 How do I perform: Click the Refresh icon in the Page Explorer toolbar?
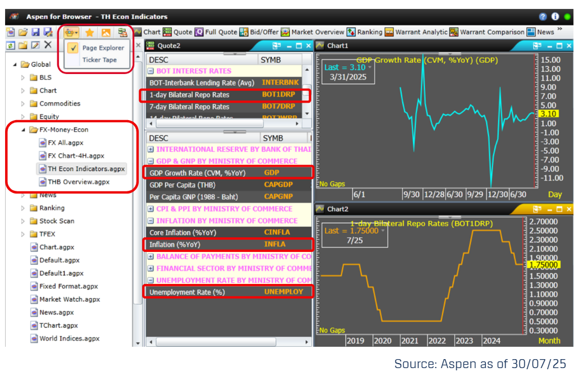11,45
